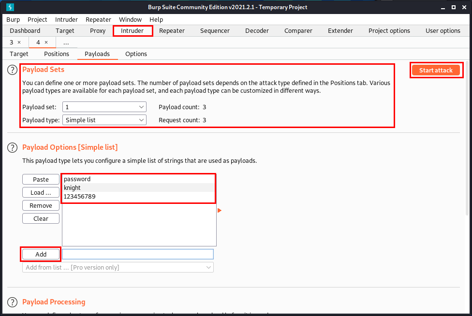The height and width of the screenshot is (316, 472).
Task: Click the Remove button
Action: [41, 206]
